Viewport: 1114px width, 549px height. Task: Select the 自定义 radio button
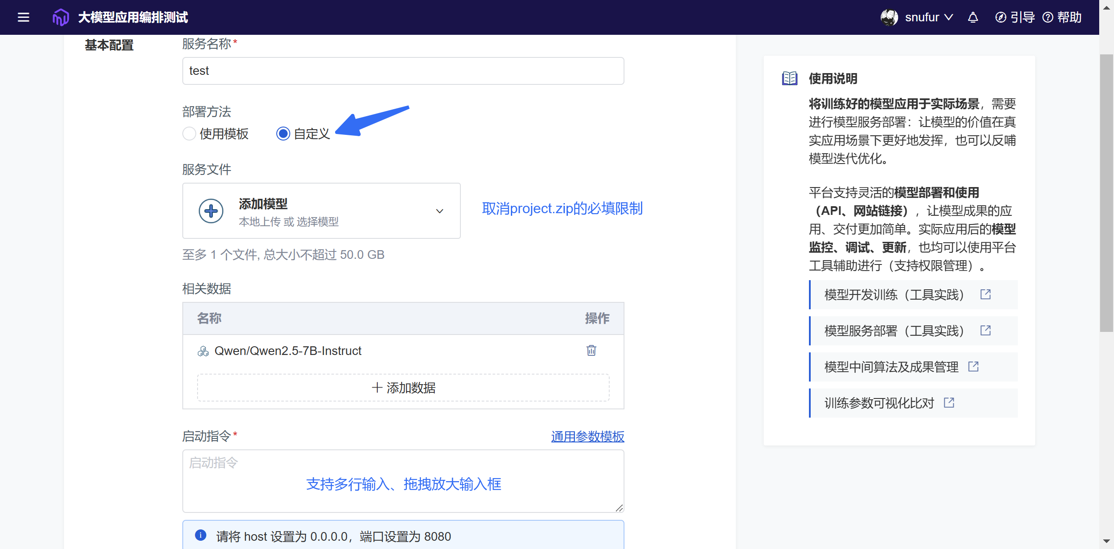pyautogui.click(x=283, y=134)
